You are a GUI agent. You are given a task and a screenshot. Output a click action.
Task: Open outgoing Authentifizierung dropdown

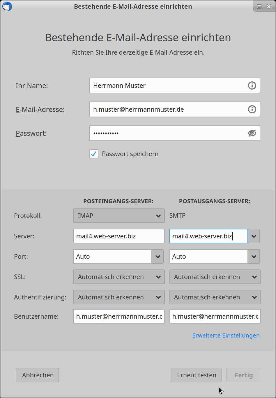[x=215, y=297]
